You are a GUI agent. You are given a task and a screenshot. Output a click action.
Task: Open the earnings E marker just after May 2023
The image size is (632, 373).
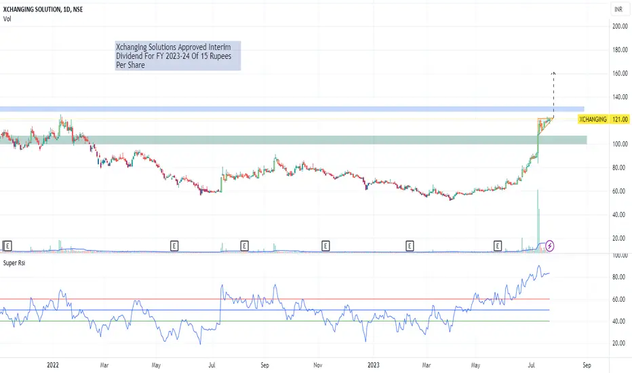[x=497, y=246]
